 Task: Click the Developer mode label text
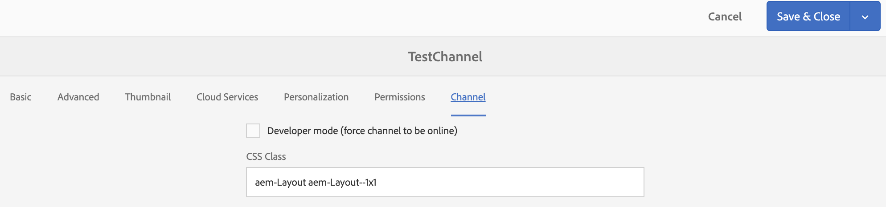pyautogui.click(x=303, y=131)
